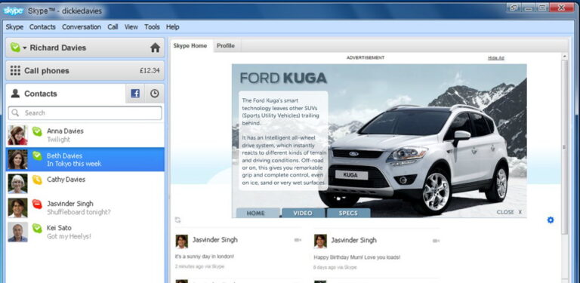Open the Help menu
Screen dimensions: 580x283
tap(173, 27)
